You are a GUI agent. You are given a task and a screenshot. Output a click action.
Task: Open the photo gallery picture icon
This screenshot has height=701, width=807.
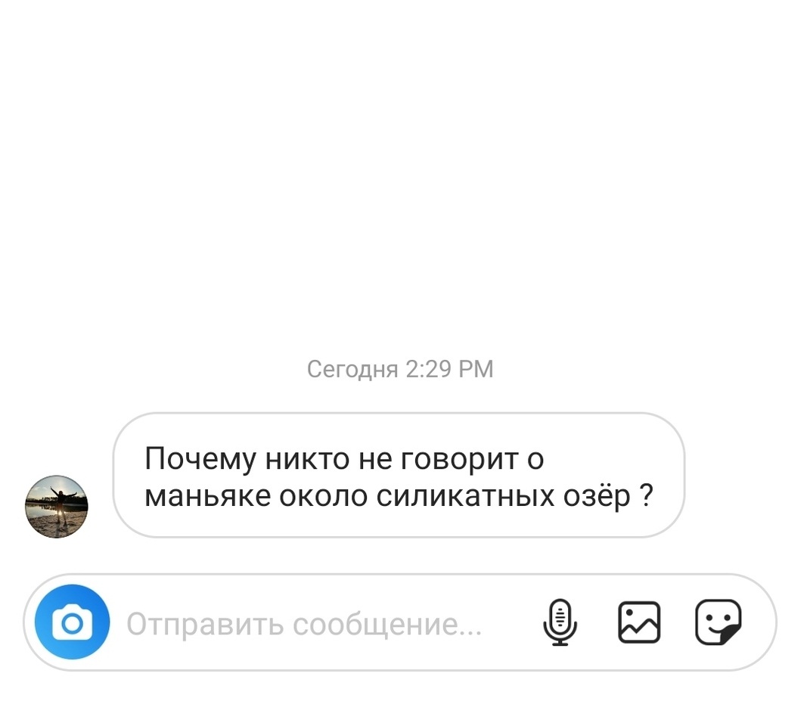638,622
